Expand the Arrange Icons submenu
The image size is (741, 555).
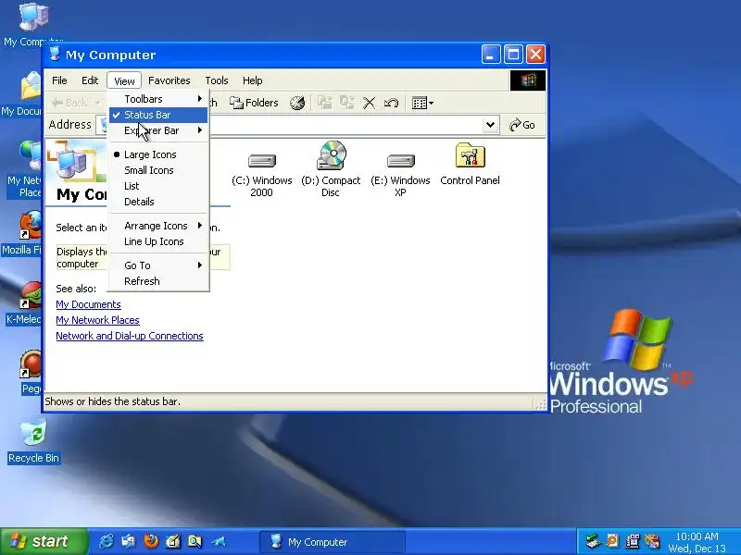[x=158, y=226]
